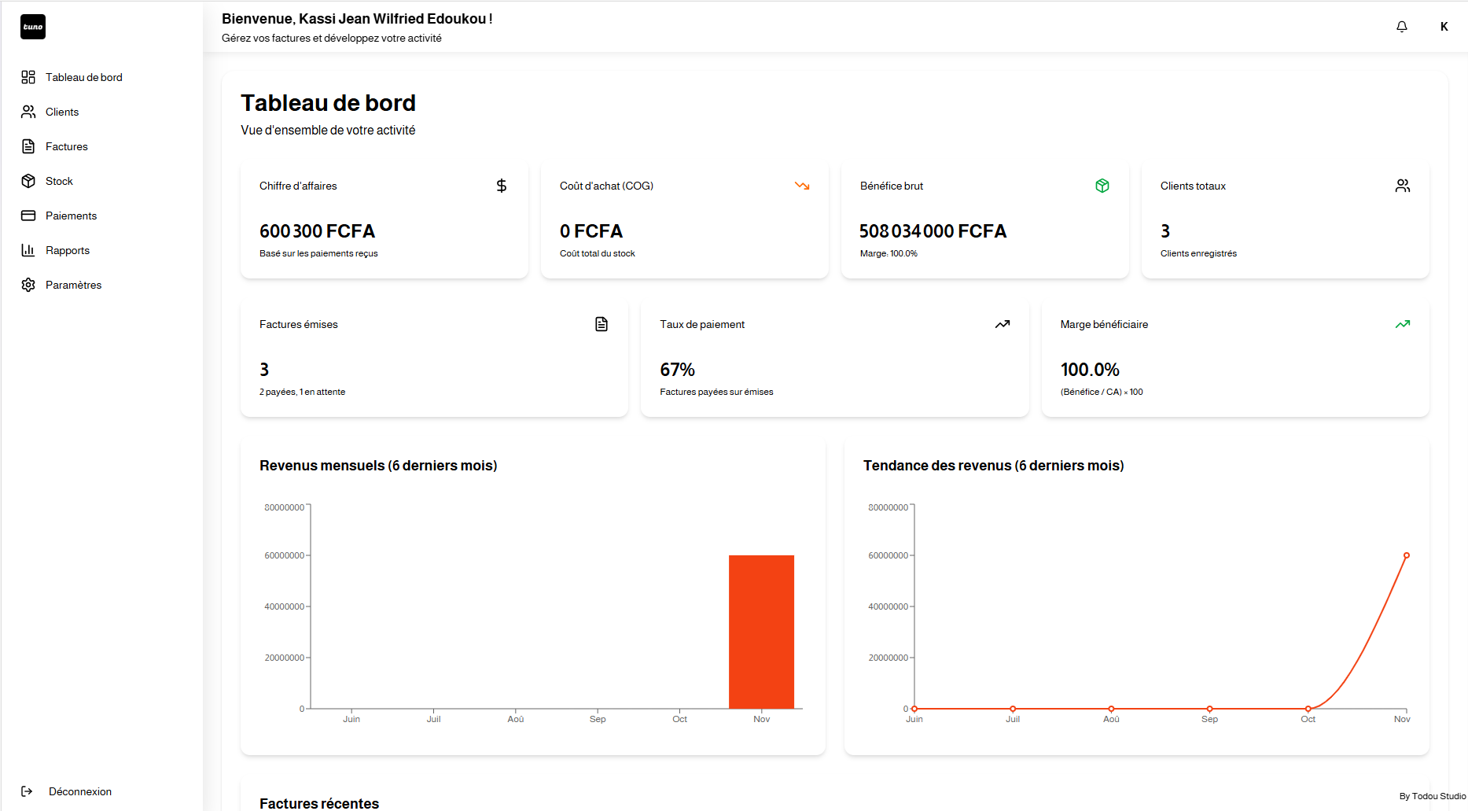Click the November bar in Revenus mensuels chart
The image size is (1468, 811).
[760, 629]
